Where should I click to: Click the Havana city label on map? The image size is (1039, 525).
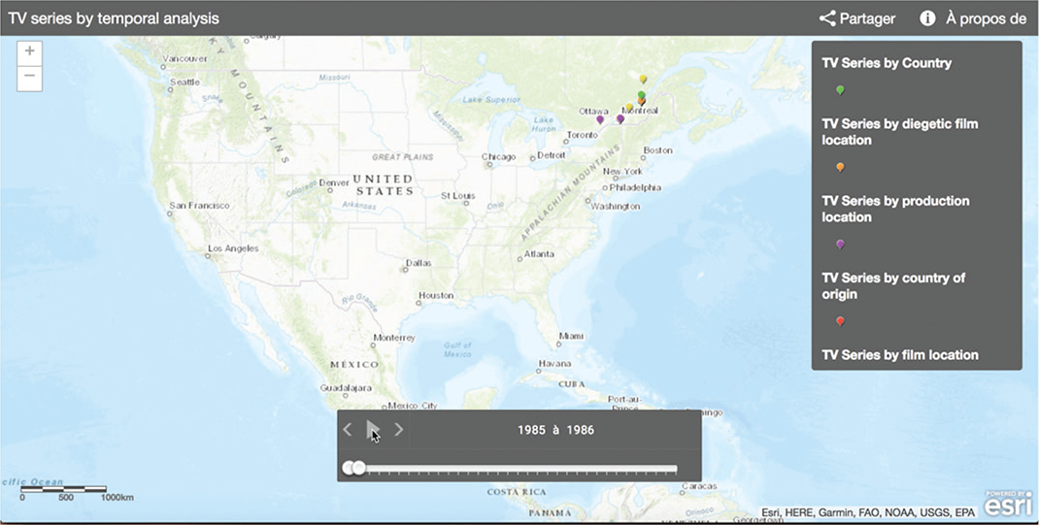[x=554, y=364]
